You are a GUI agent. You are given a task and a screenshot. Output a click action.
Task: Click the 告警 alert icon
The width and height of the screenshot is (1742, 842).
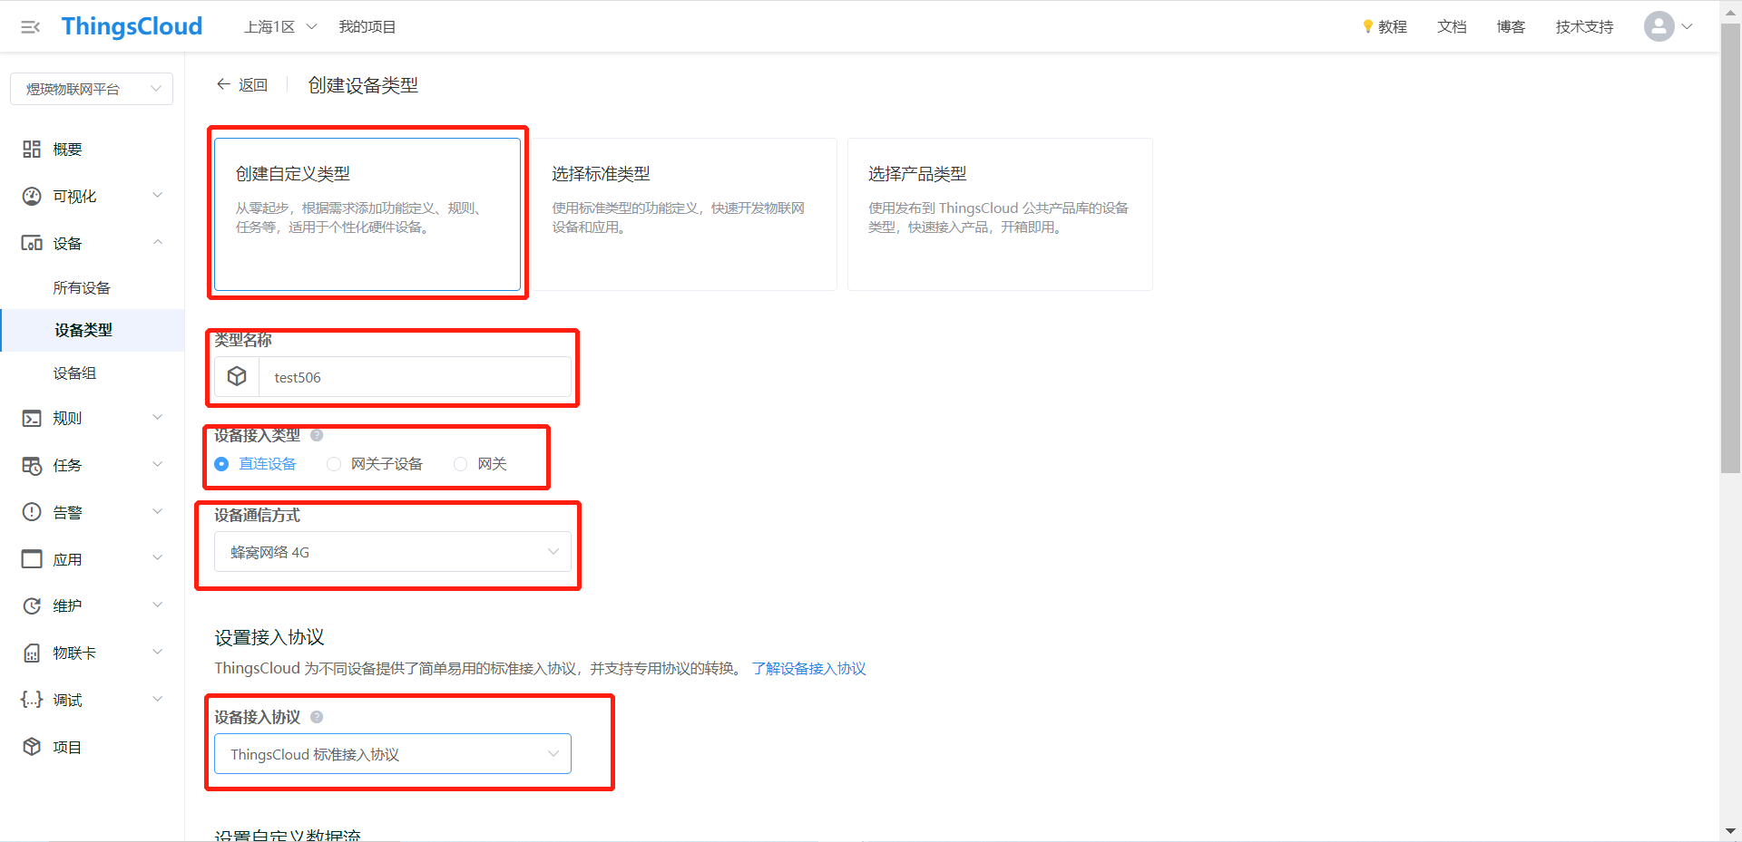[x=32, y=512]
